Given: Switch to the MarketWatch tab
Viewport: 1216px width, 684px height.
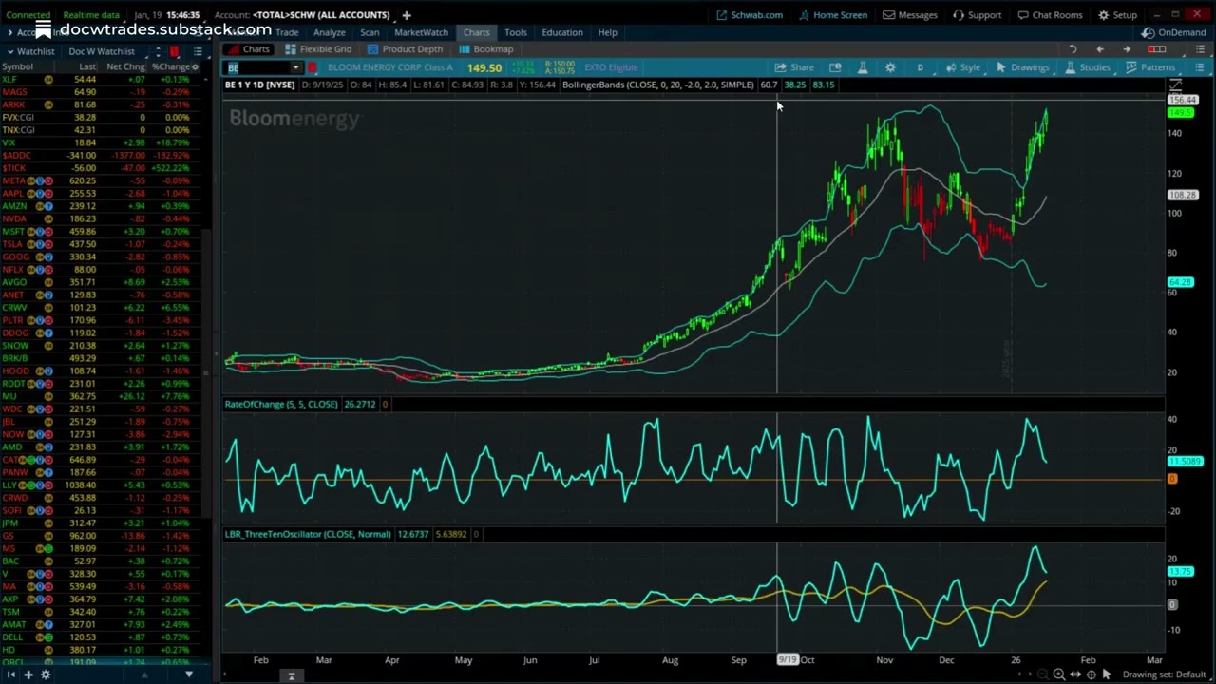Looking at the screenshot, I should click(421, 32).
